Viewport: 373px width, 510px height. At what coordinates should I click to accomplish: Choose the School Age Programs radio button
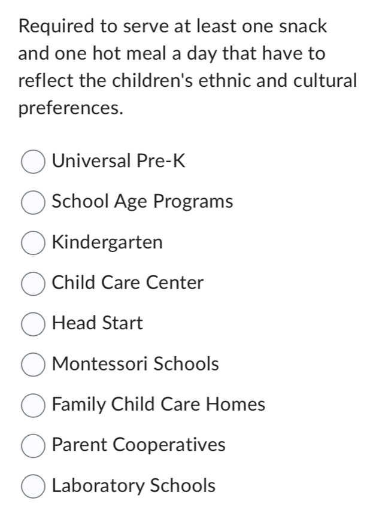(34, 202)
